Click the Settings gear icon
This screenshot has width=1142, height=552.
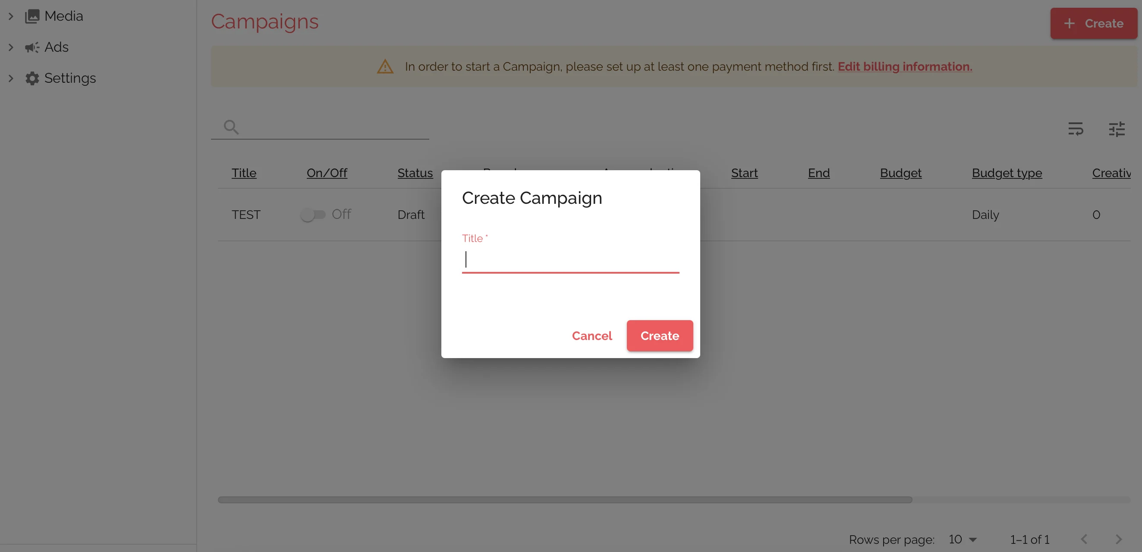tap(32, 78)
